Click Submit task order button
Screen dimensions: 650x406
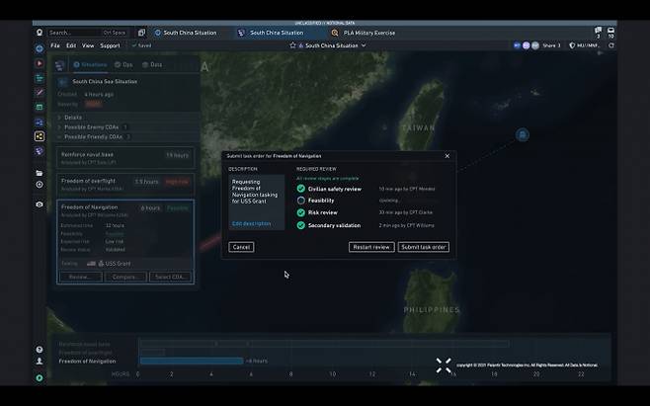click(423, 247)
